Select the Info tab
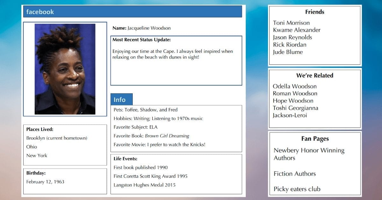The height and width of the screenshot is (200, 382). [121, 99]
